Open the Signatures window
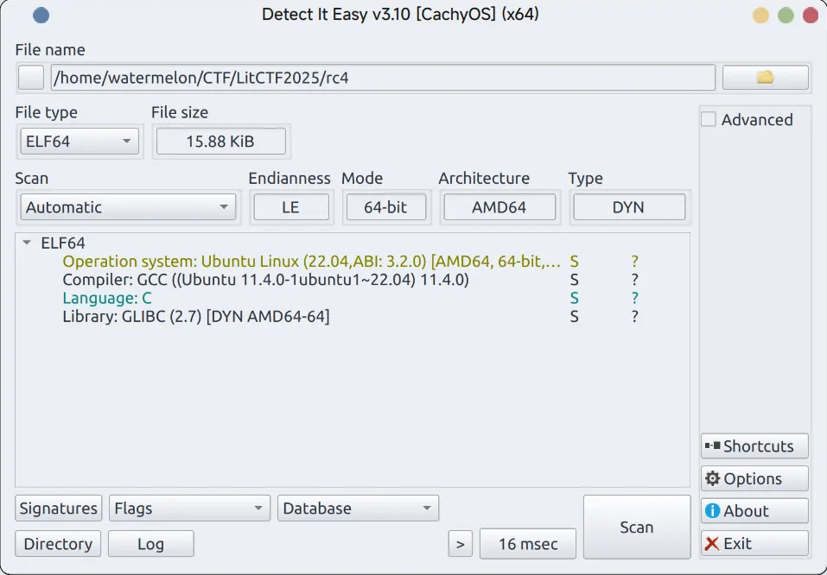The image size is (827, 575). click(58, 508)
